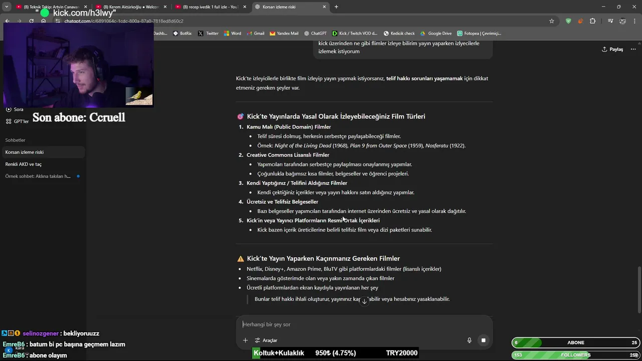
Task: Select the Korsan izleme riski chat
Action: point(43,152)
